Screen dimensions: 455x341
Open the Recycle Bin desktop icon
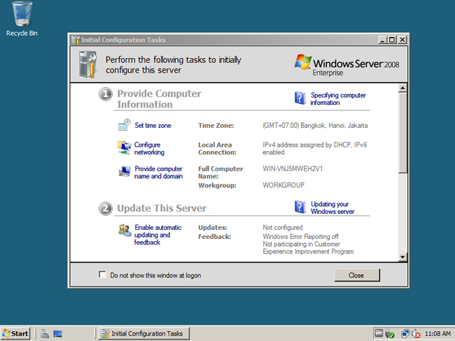click(x=22, y=19)
